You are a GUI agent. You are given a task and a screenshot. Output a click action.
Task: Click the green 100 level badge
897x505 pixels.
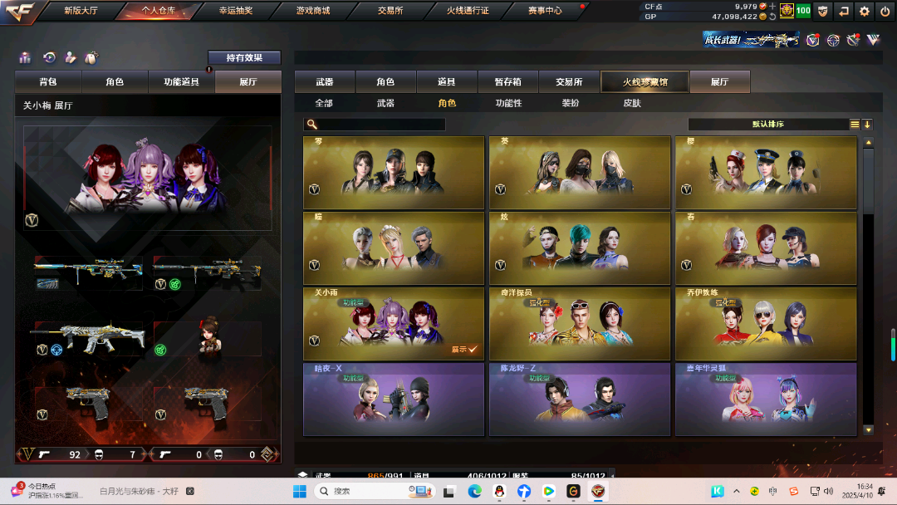point(803,10)
